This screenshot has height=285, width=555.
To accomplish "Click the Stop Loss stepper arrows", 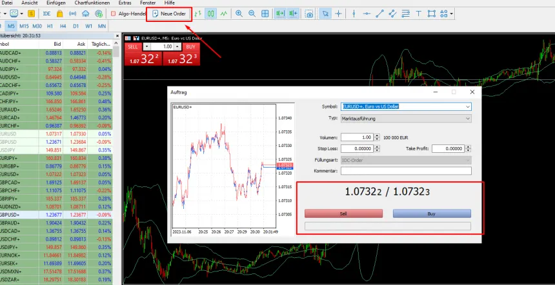I will click(377, 149).
